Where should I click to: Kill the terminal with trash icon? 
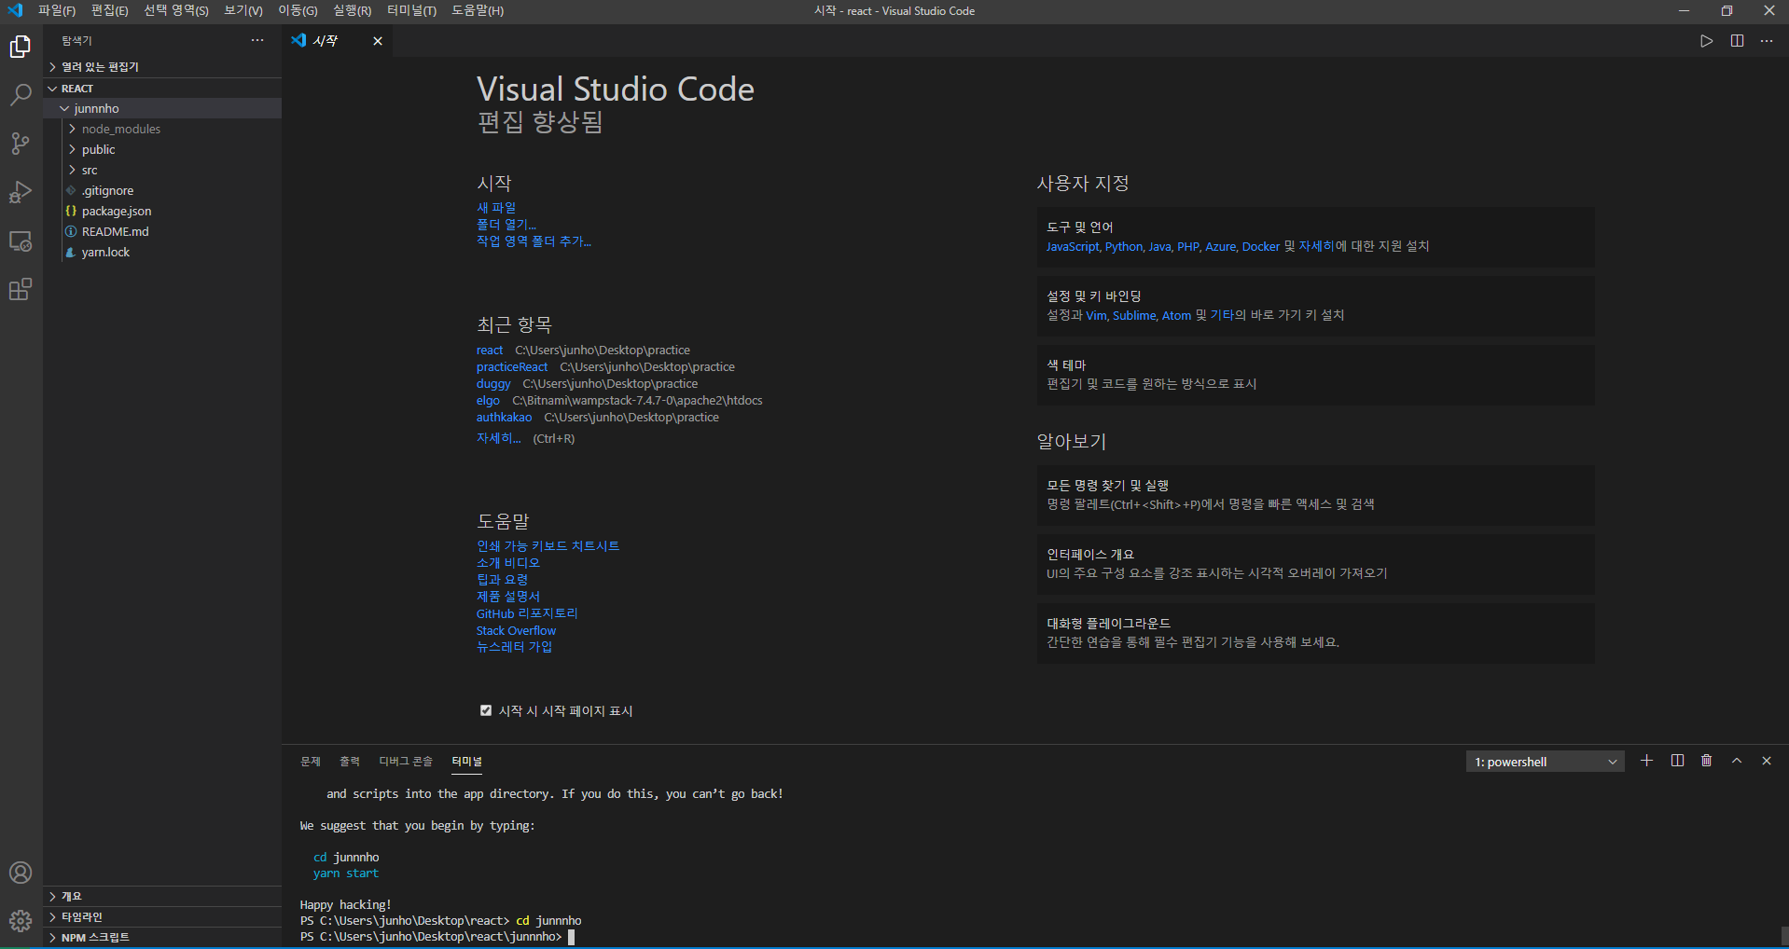[x=1706, y=761]
